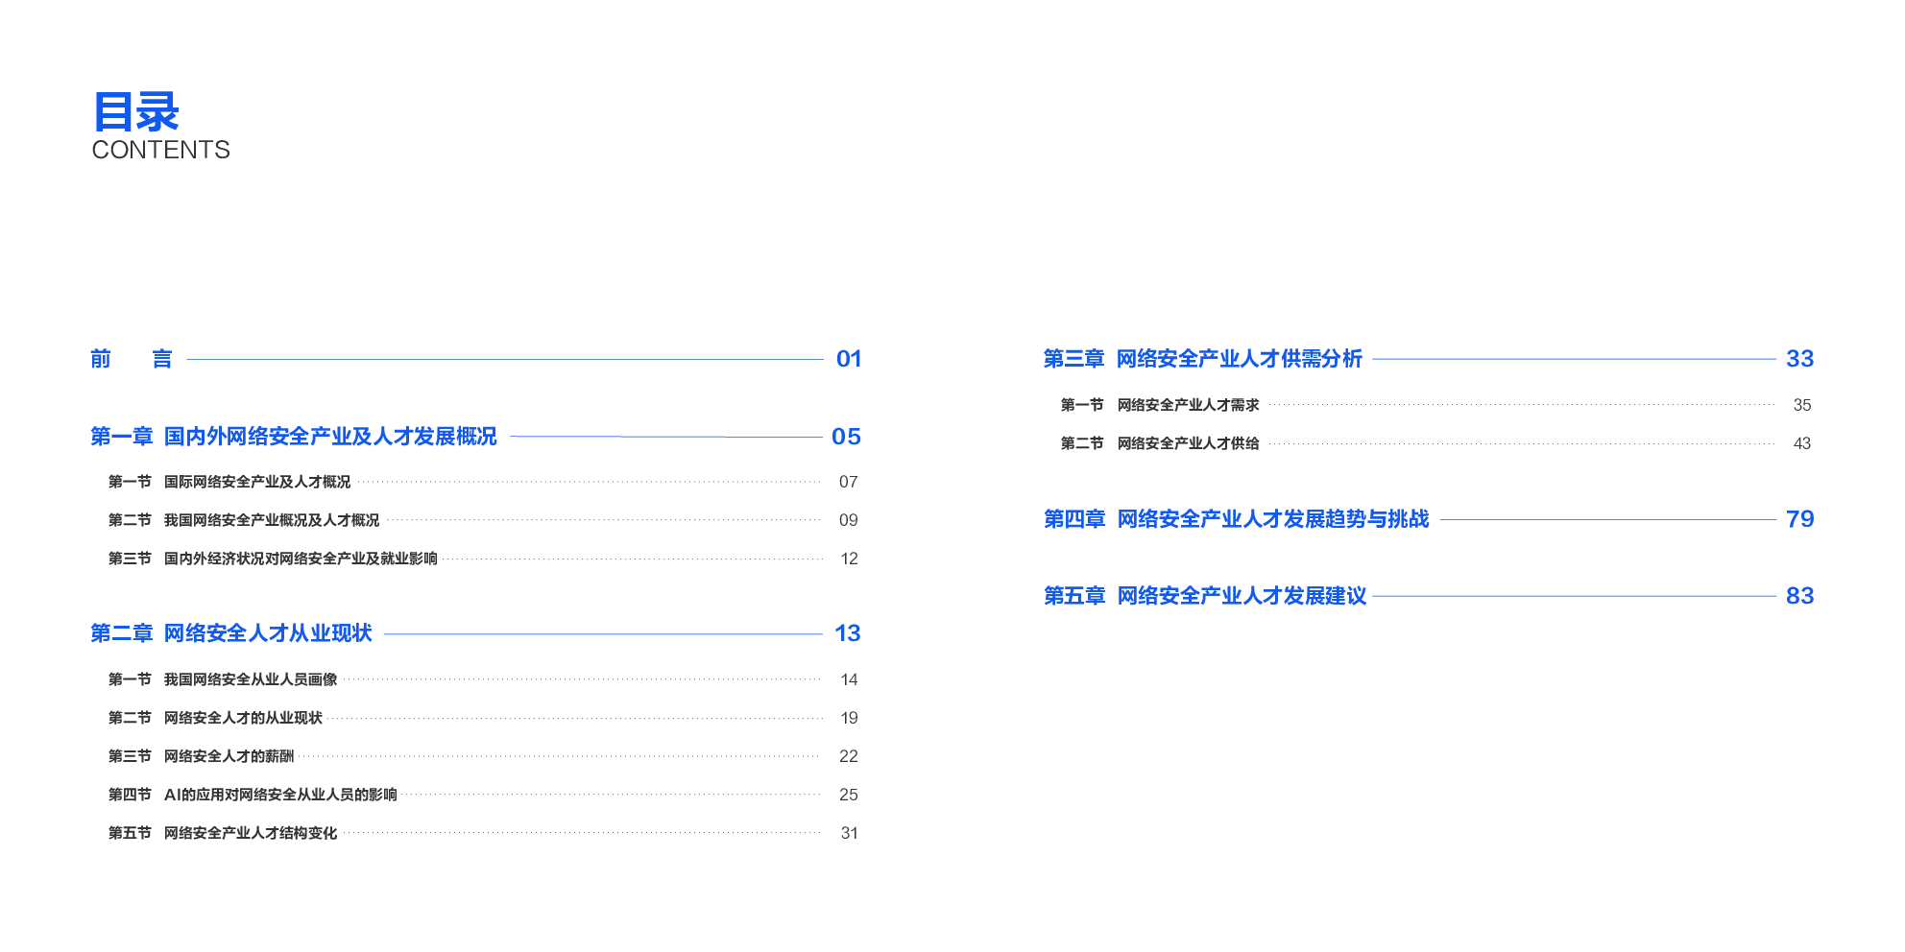Open 第二章 网络安全人才从业现状
1905x952 pixels.
coord(231,633)
